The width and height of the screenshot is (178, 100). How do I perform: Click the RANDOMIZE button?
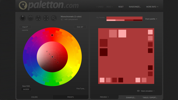tap(135, 7)
